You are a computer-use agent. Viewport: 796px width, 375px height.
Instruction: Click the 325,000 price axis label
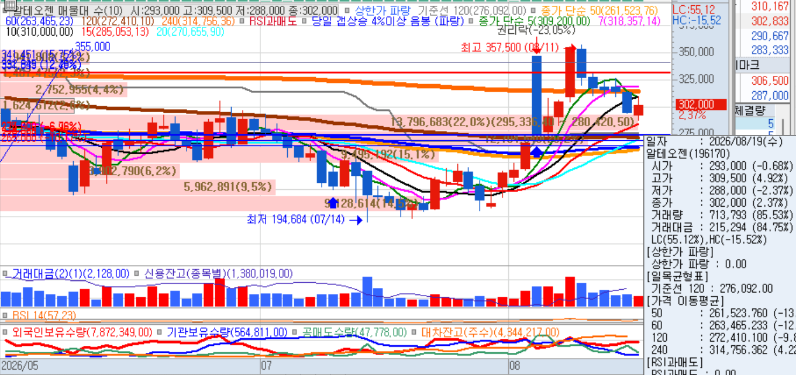(697, 78)
